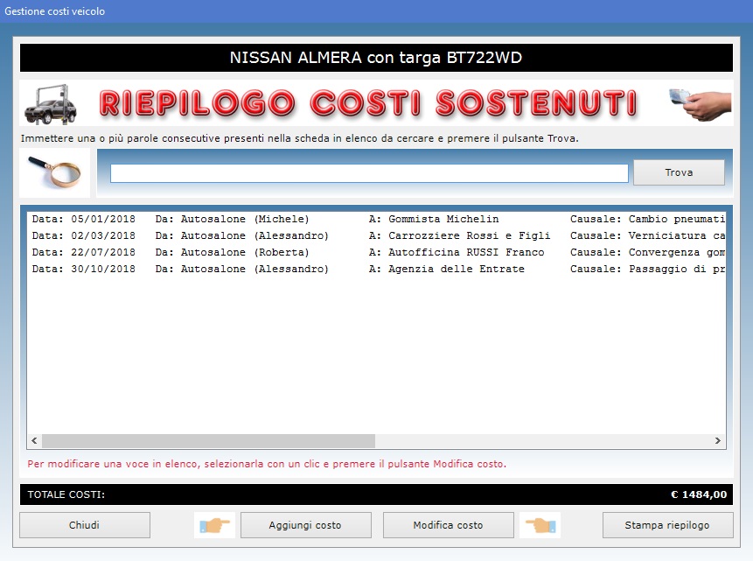The height and width of the screenshot is (561, 753).
Task: Click the red Per modificare una voce hint text
Action: 267,464
